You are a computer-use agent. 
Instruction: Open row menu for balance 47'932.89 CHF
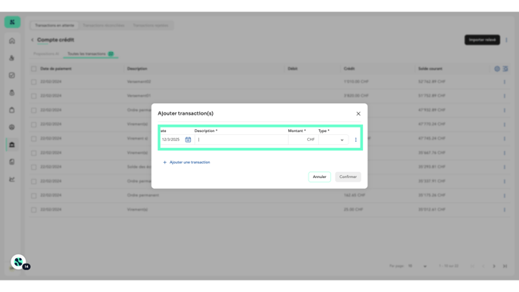point(505,110)
